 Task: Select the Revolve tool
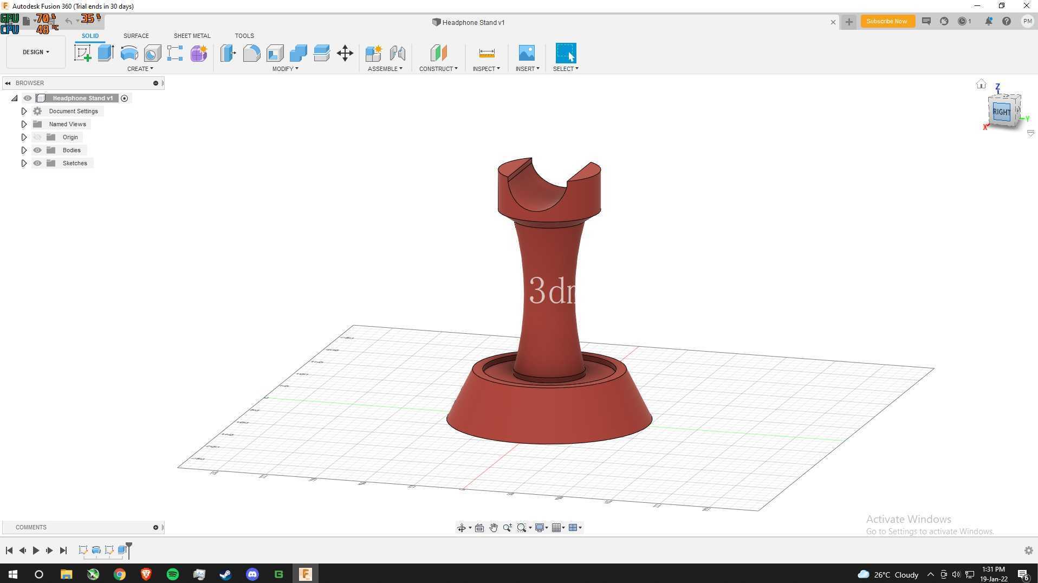pos(129,53)
